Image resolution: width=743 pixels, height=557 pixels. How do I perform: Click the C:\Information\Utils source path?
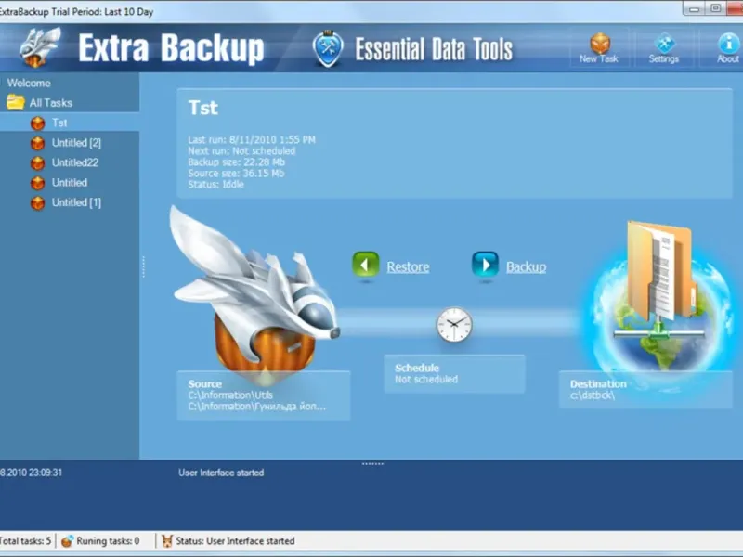(x=230, y=395)
